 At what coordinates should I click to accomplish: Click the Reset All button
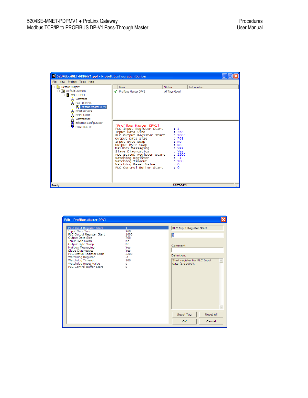(211, 315)
